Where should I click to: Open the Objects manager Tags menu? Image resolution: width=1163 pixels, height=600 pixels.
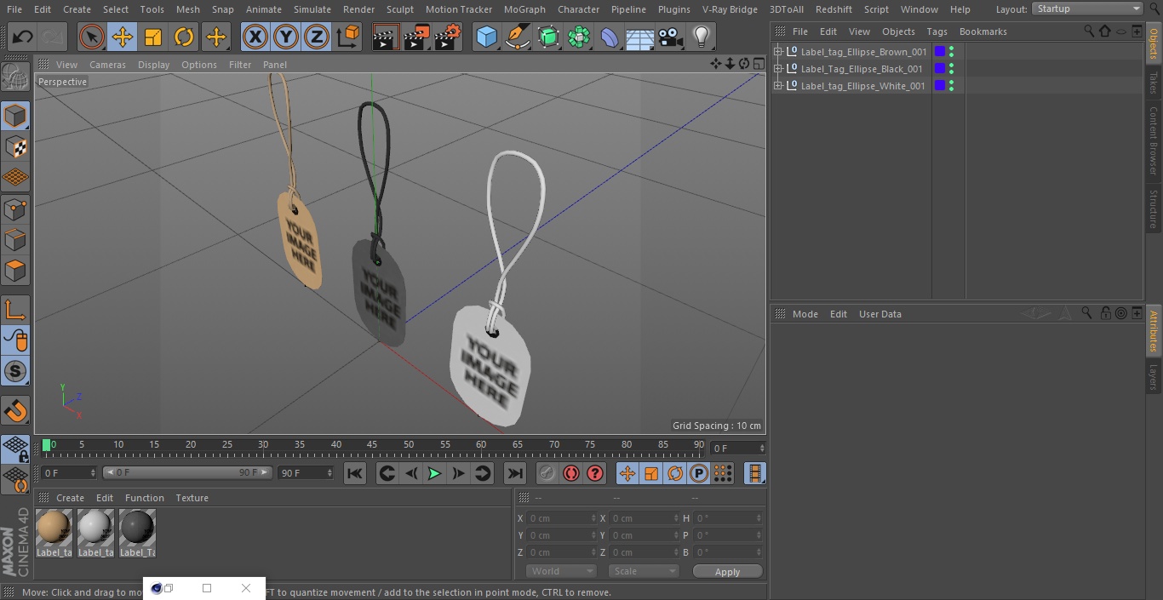click(x=937, y=31)
